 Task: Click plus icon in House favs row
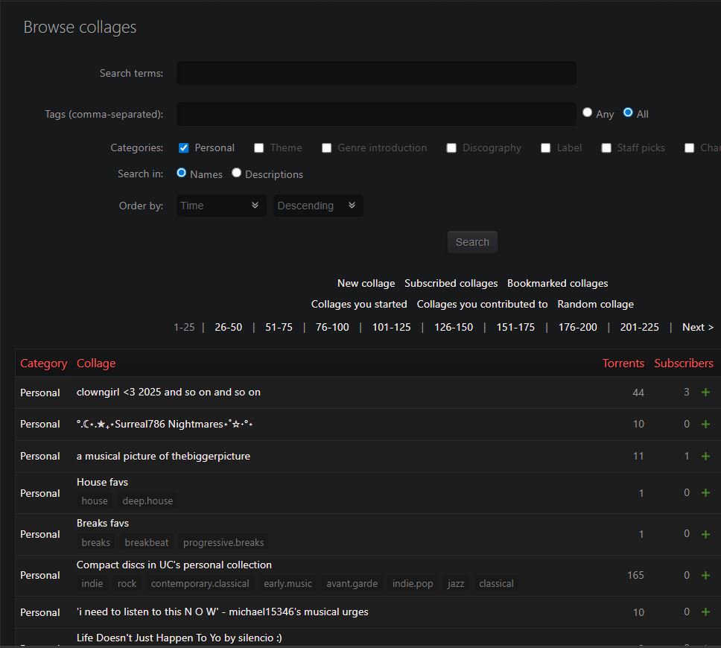pyautogui.click(x=705, y=493)
